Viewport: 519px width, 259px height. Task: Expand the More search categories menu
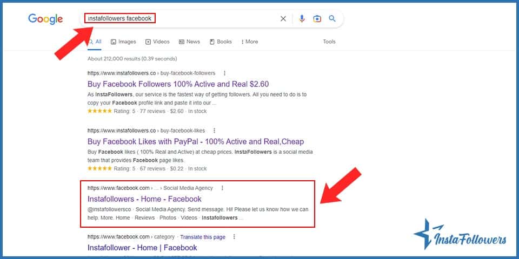click(250, 42)
